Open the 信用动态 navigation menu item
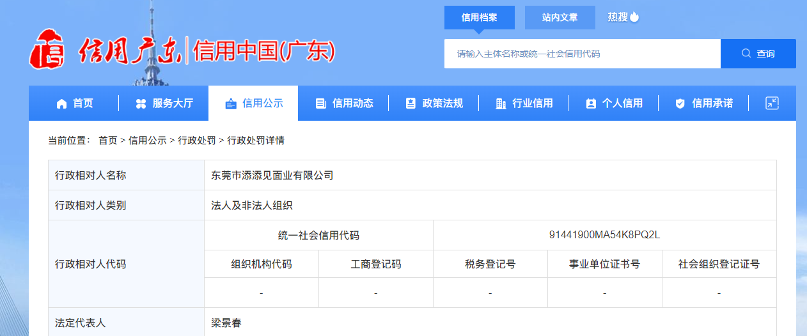Image resolution: width=807 pixels, height=336 pixels. [344, 103]
